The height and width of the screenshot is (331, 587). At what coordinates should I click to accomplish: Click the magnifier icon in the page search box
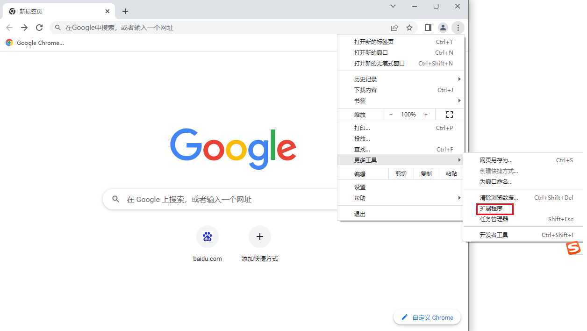click(116, 199)
